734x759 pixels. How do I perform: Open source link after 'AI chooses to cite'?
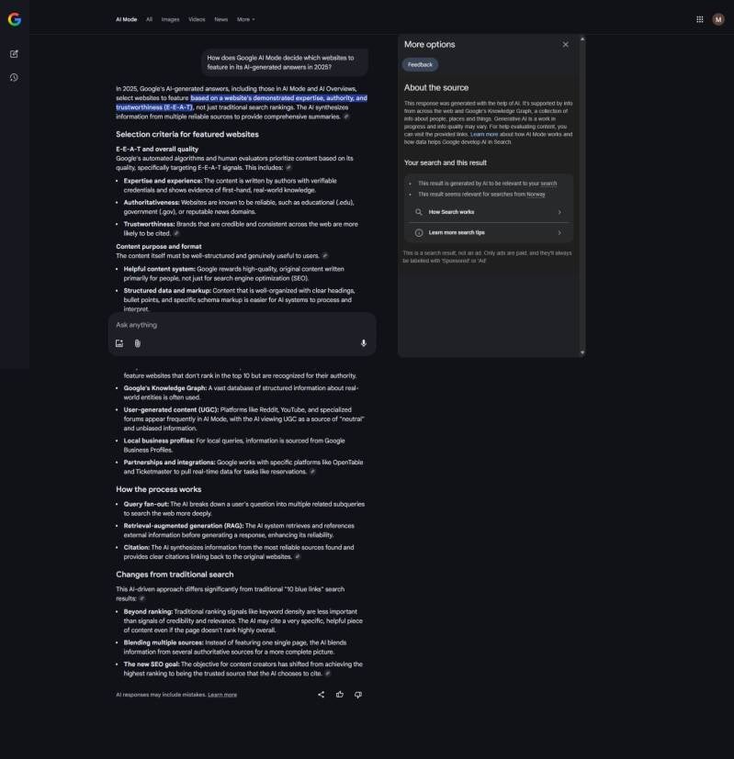328,674
